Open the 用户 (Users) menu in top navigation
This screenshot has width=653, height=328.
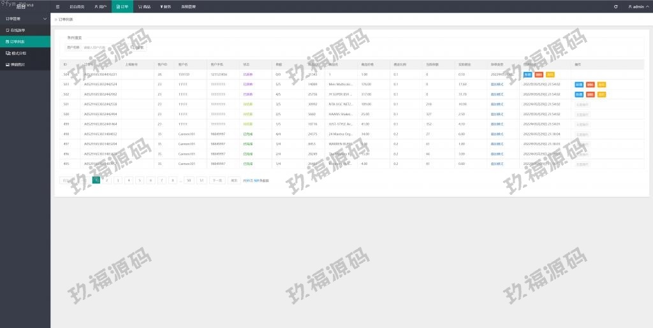[x=100, y=6]
